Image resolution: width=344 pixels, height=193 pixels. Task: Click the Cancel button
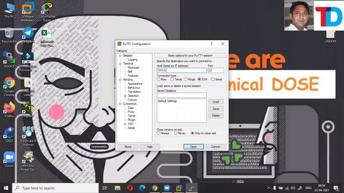pyautogui.click(x=216, y=146)
